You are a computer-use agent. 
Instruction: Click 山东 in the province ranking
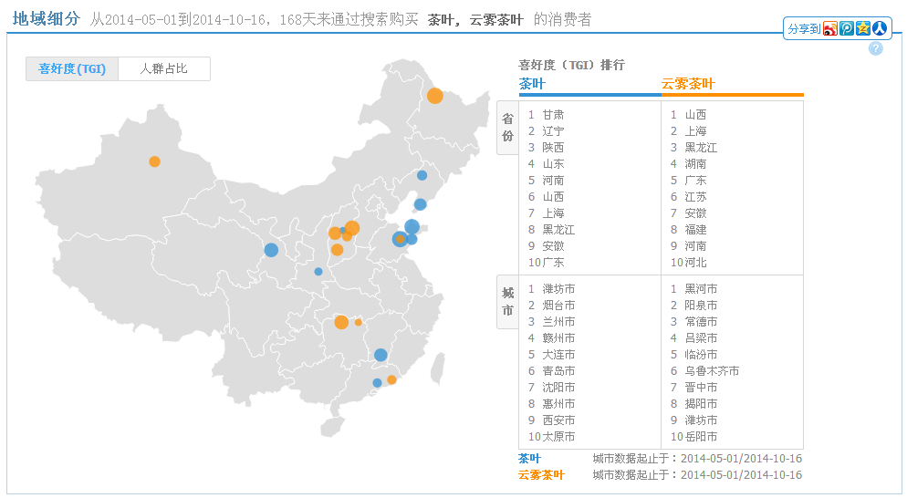[553, 163]
